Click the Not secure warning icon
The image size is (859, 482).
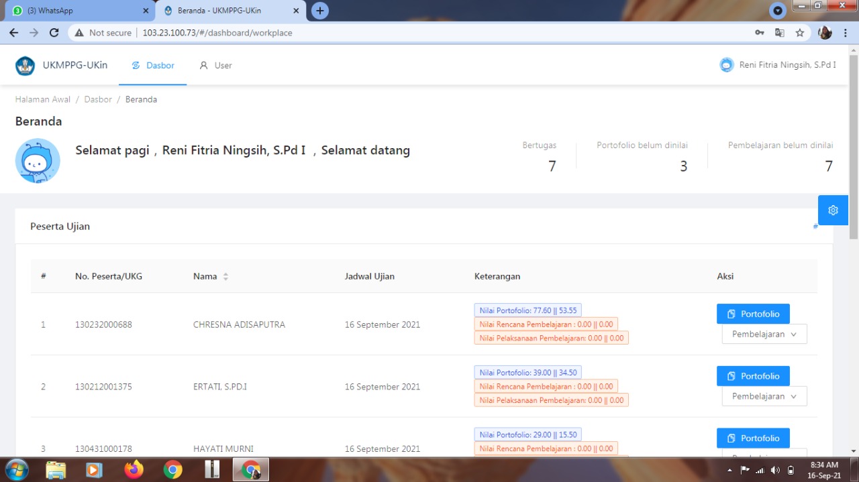79,33
